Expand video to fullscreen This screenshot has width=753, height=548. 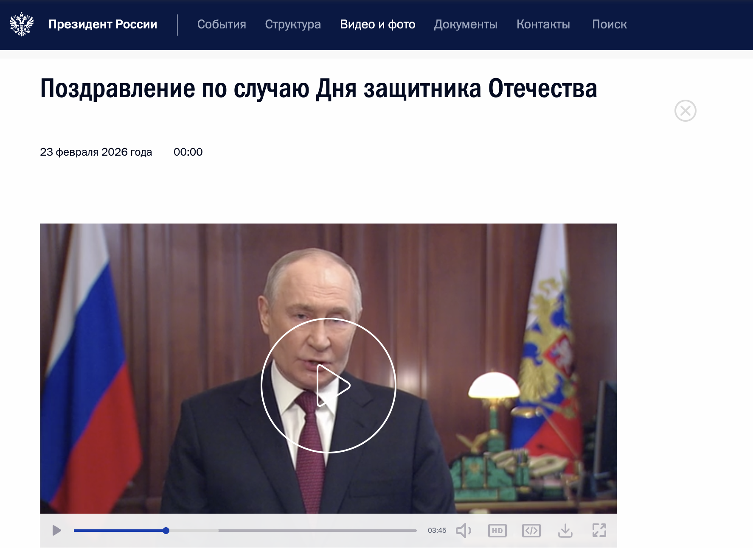[599, 530]
